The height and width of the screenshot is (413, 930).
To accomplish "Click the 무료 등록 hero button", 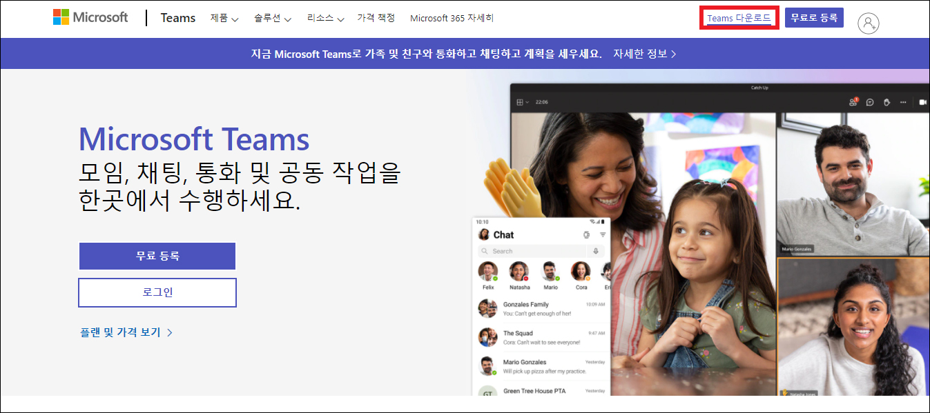I will click(157, 256).
